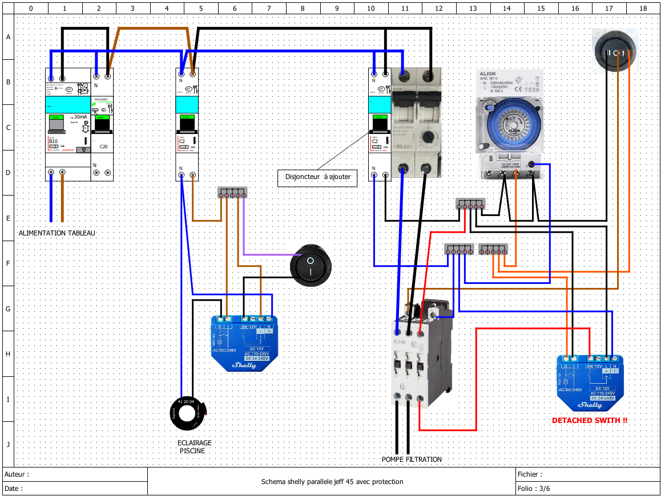This screenshot has height=500, width=665.
Task: Toggle the C2 breaker lever beside the MS-6.3
Action: [379, 124]
